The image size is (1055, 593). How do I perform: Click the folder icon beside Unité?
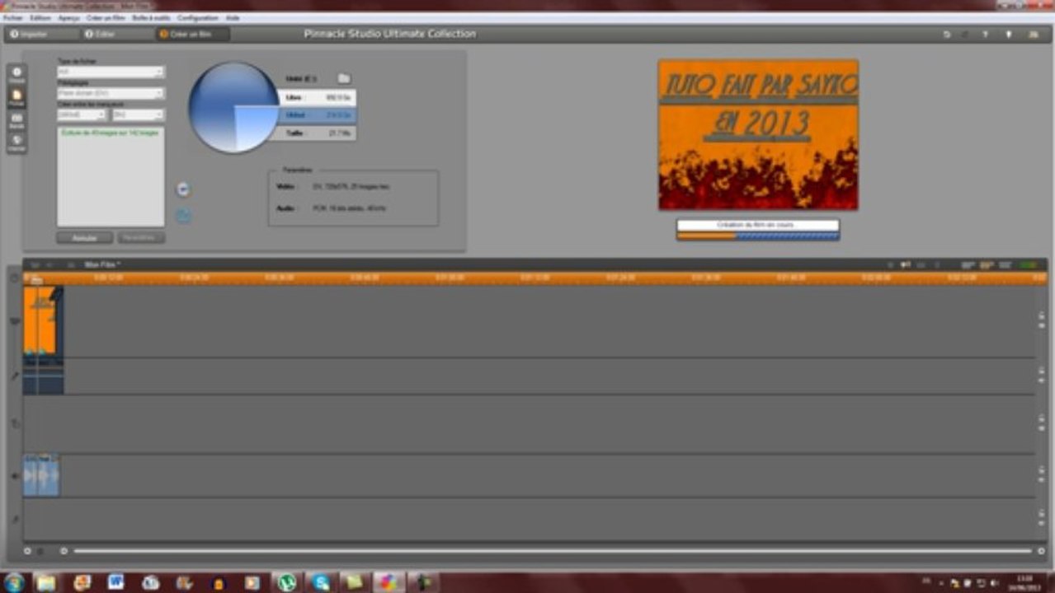click(344, 78)
